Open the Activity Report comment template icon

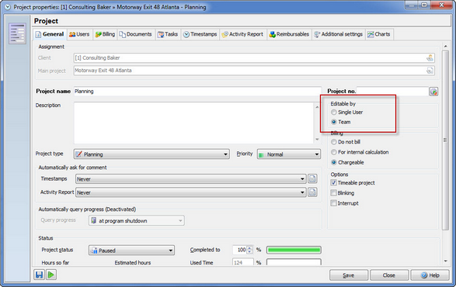click(312, 192)
